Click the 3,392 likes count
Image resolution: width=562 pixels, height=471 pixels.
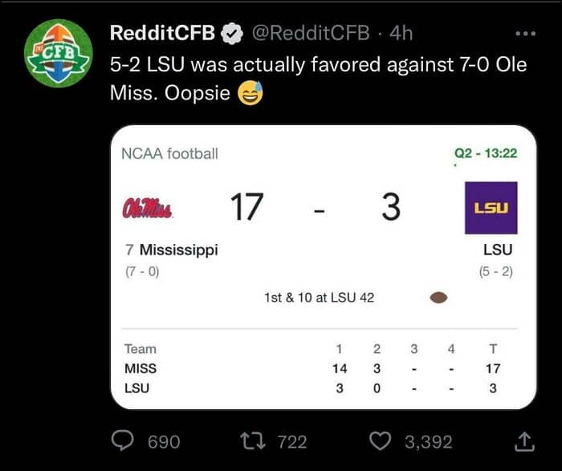(x=428, y=441)
